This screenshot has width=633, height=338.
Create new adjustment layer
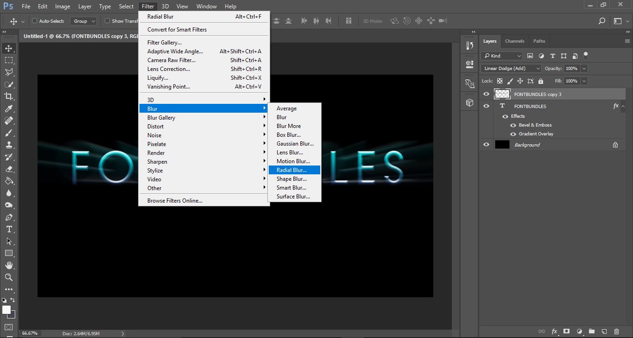pos(579,332)
